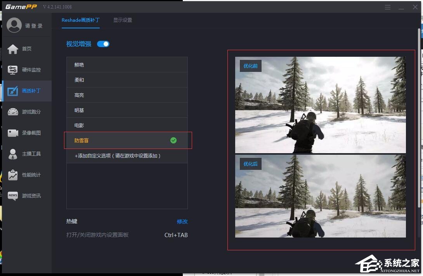Open the 主播工具 sidebar label

click(x=31, y=154)
